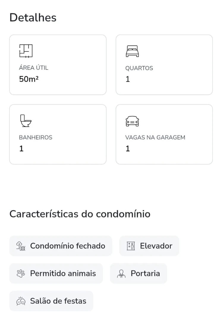
Task: Click the floor plan icon
Action: (26, 51)
